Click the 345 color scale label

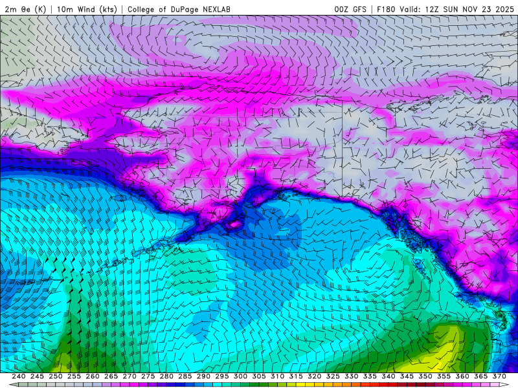pos(407,376)
